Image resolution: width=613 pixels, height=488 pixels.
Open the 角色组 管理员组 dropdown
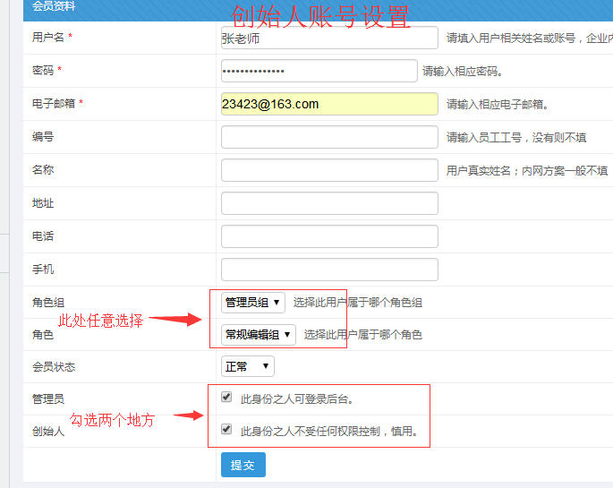point(252,303)
